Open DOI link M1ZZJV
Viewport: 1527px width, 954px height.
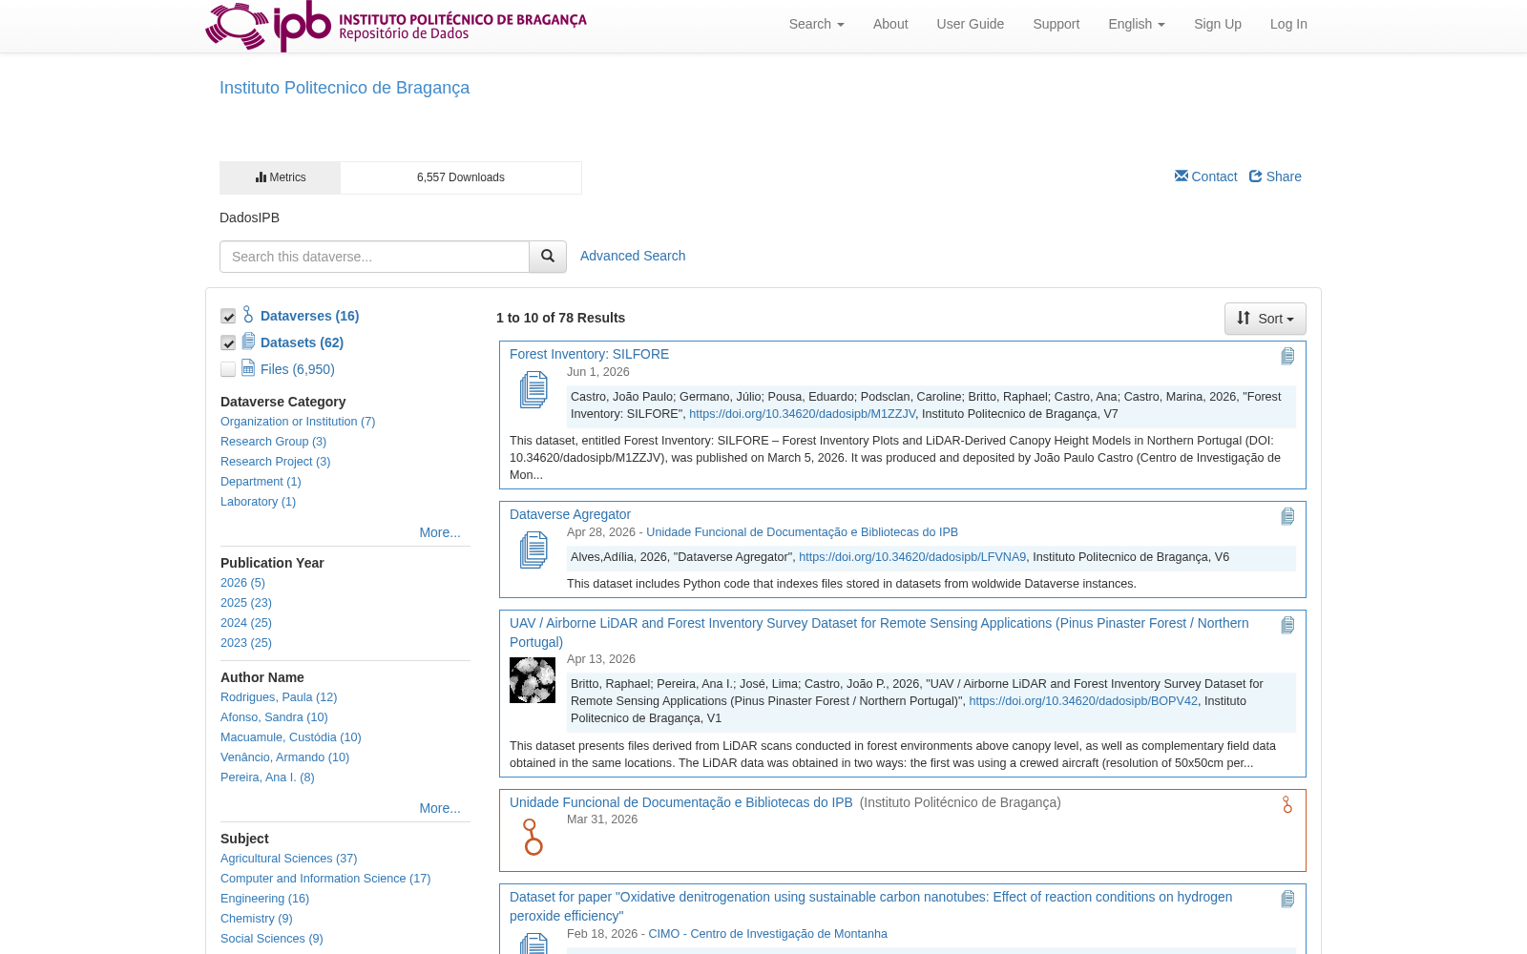tap(802, 414)
